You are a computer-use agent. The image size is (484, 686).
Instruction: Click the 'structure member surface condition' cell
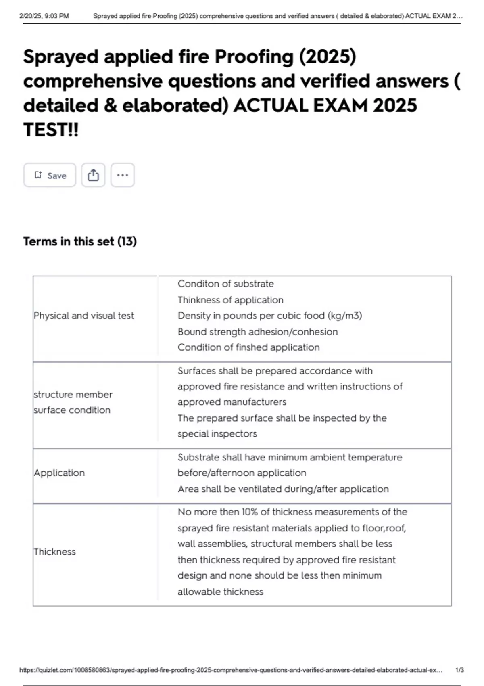(x=74, y=402)
